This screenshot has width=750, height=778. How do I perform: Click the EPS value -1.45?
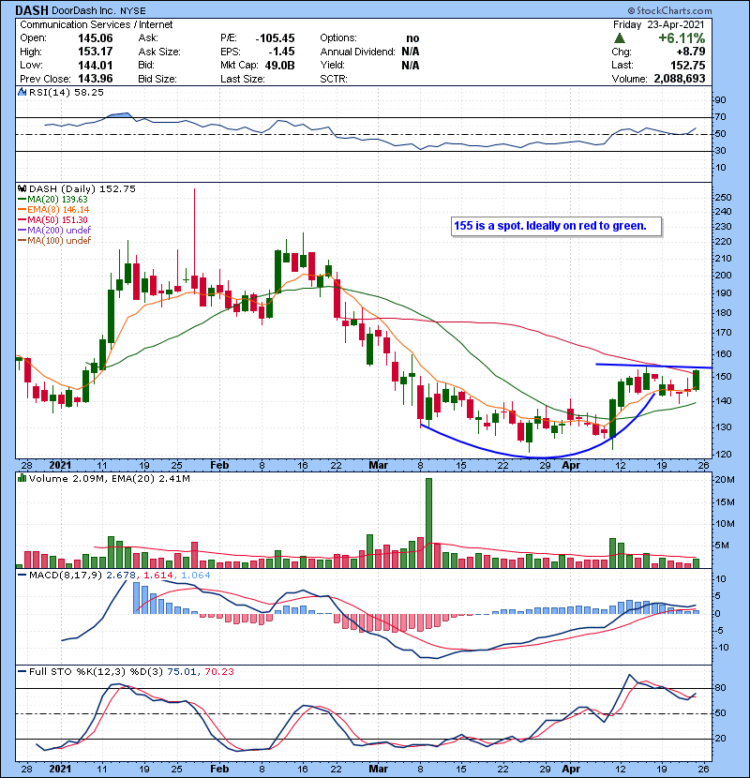click(281, 52)
